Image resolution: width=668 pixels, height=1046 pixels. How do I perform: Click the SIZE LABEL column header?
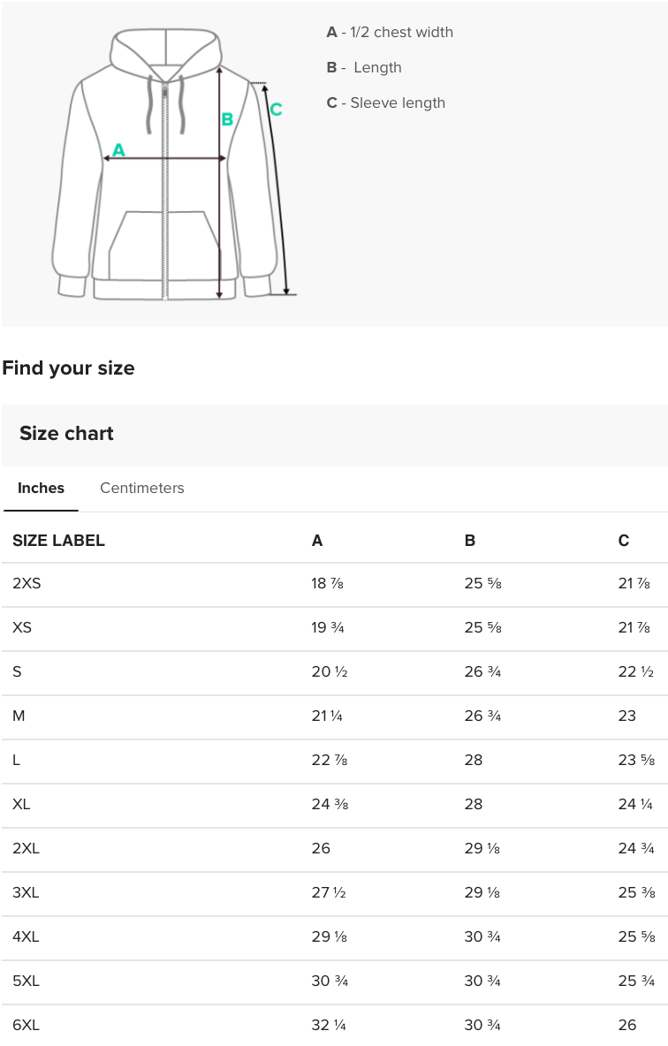(58, 541)
